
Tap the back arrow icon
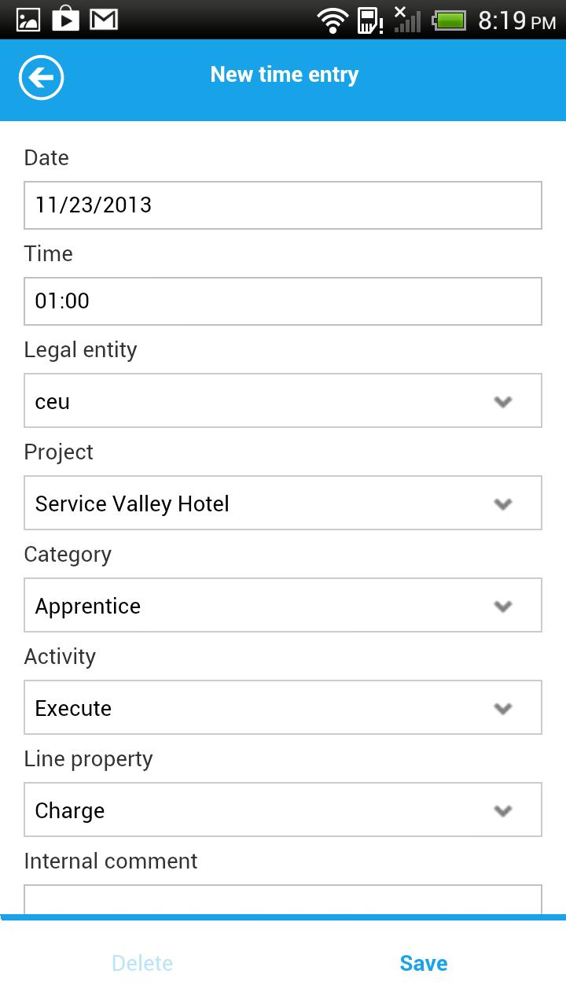click(x=41, y=78)
